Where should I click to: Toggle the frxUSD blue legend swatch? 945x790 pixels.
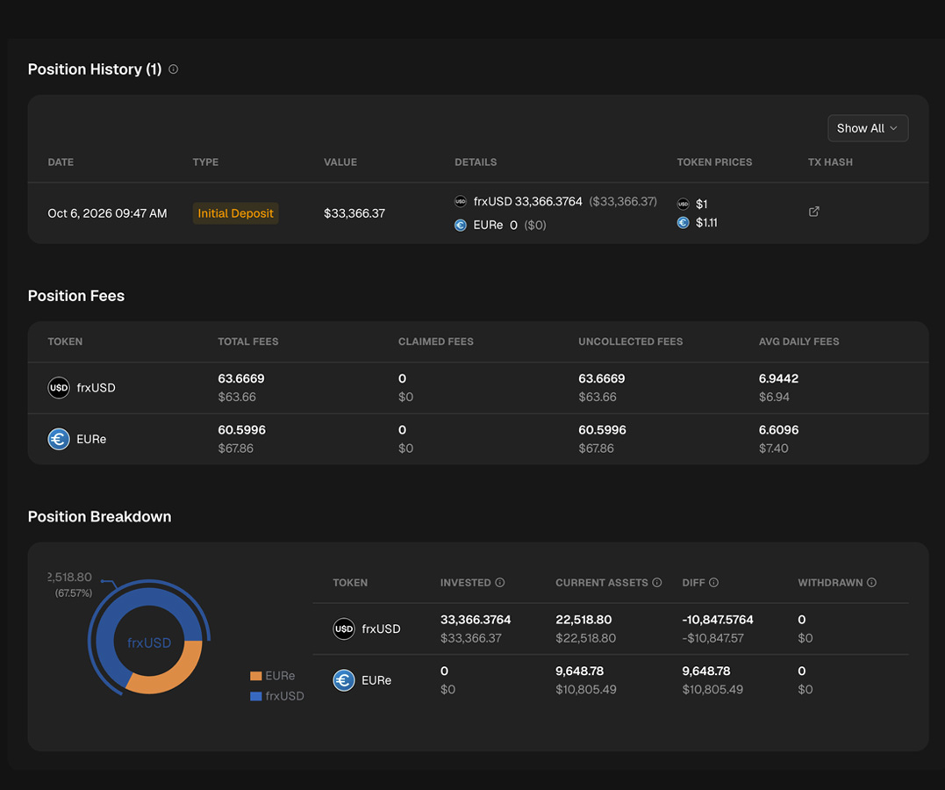coord(255,696)
